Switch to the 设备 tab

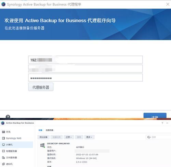tap(40, 130)
